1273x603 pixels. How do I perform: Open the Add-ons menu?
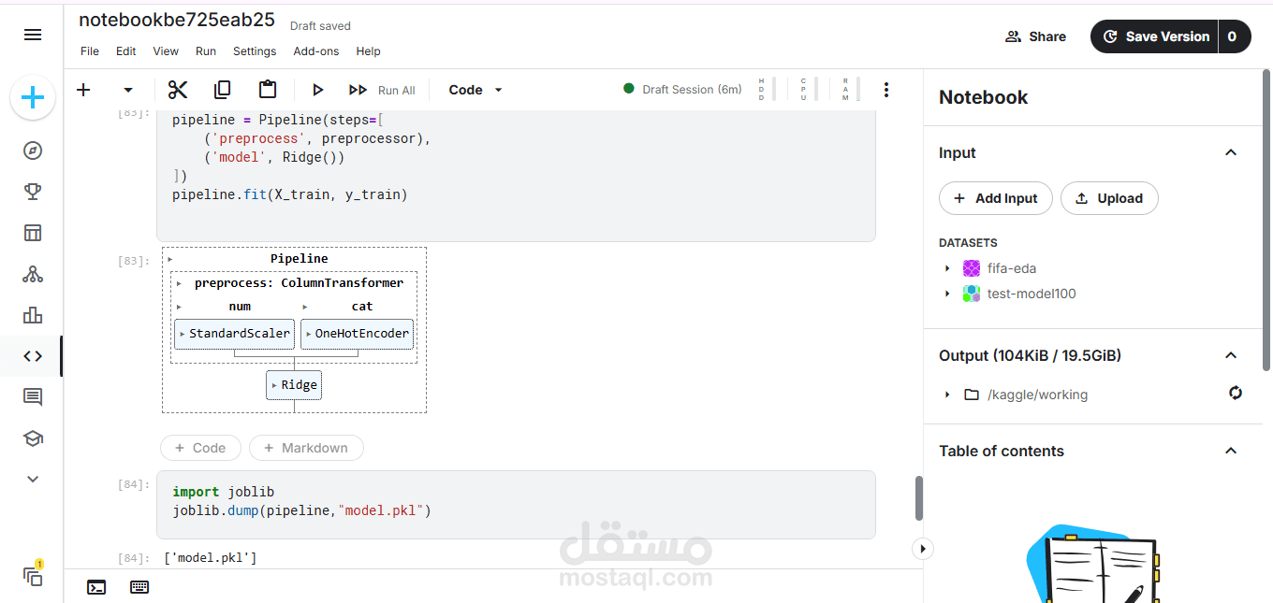[315, 51]
